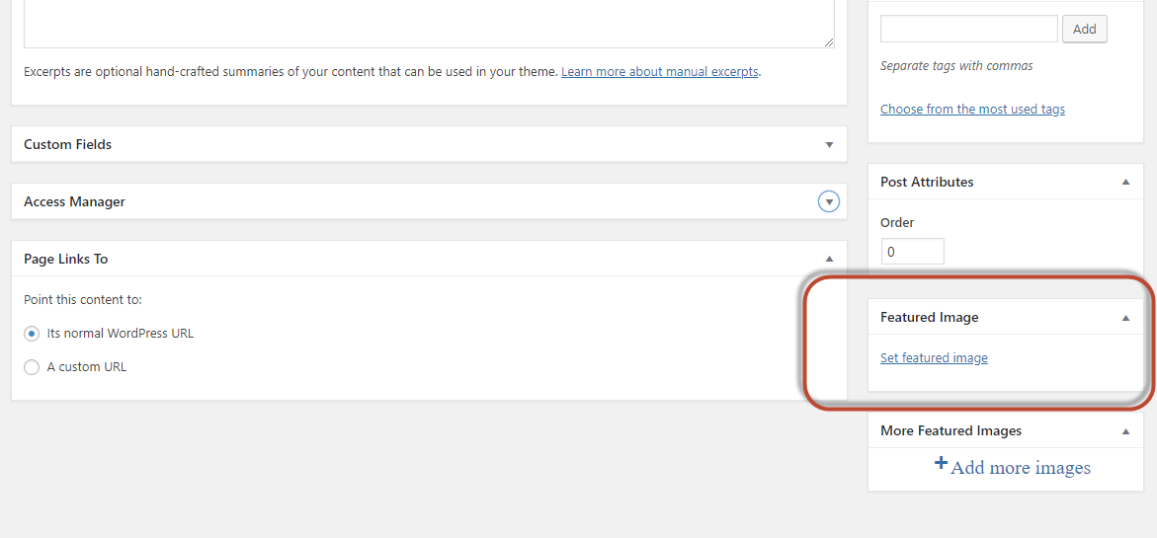Image resolution: width=1157 pixels, height=538 pixels.
Task: Click Choose from the most used tags
Action: 972,110
